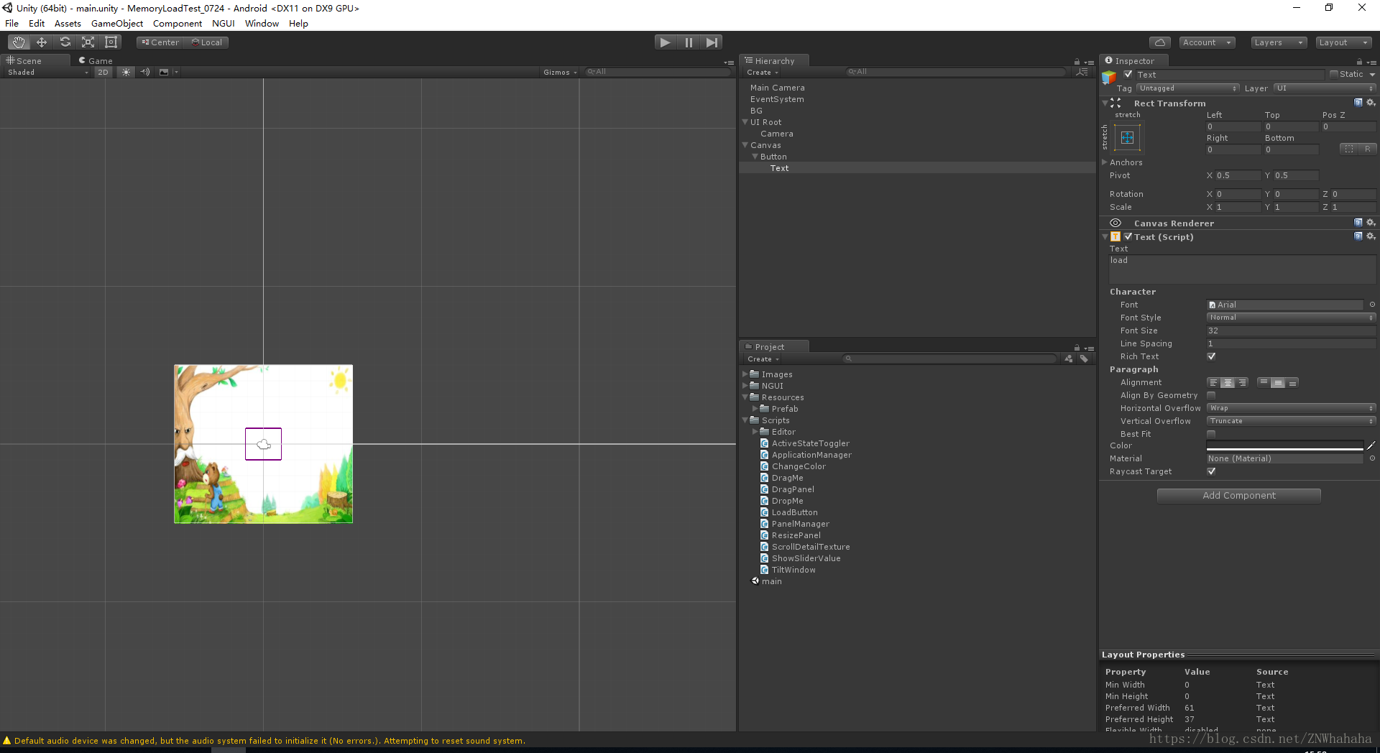Open the Layers dropdown in toolbar

tap(1278, 42)
